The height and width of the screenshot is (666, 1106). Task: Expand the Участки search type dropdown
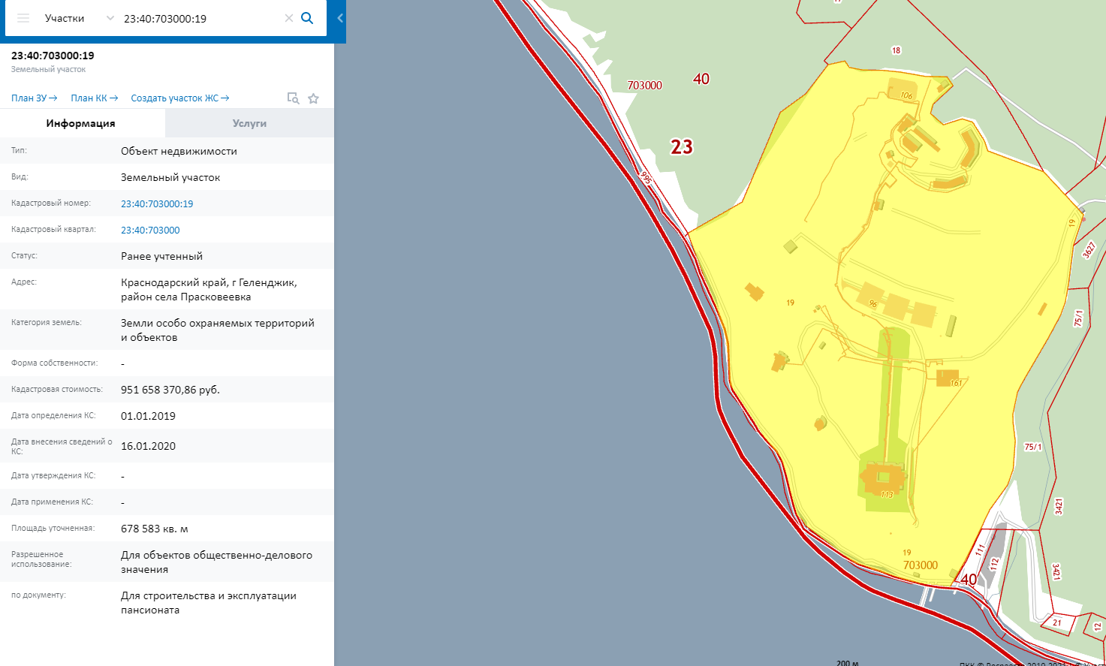click(110, 18)
